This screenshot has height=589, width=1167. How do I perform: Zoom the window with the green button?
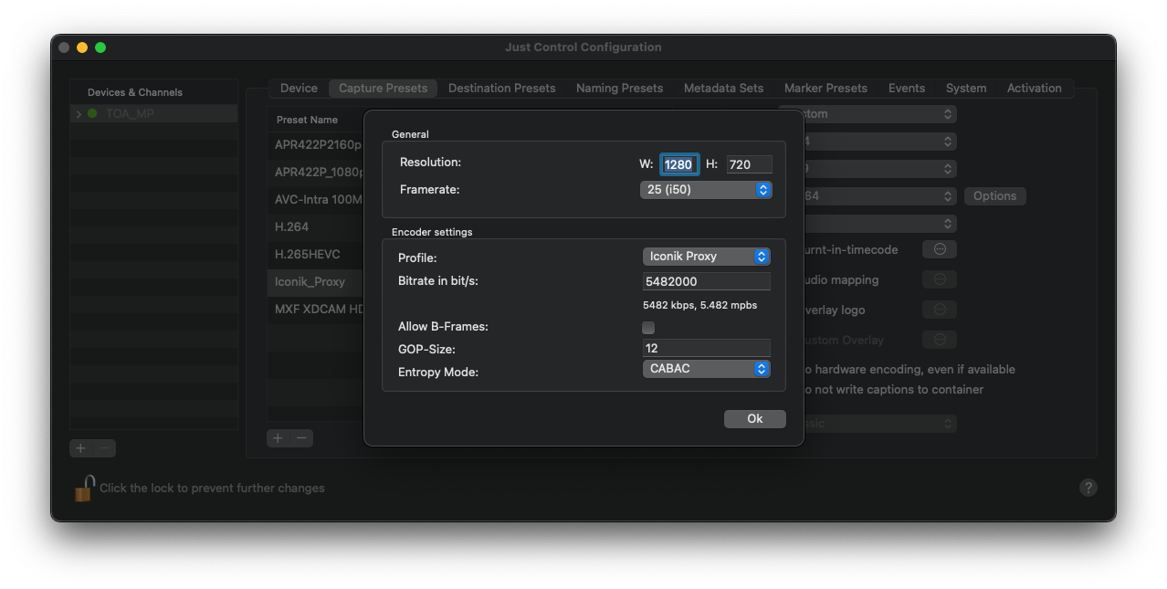[100, 47]
